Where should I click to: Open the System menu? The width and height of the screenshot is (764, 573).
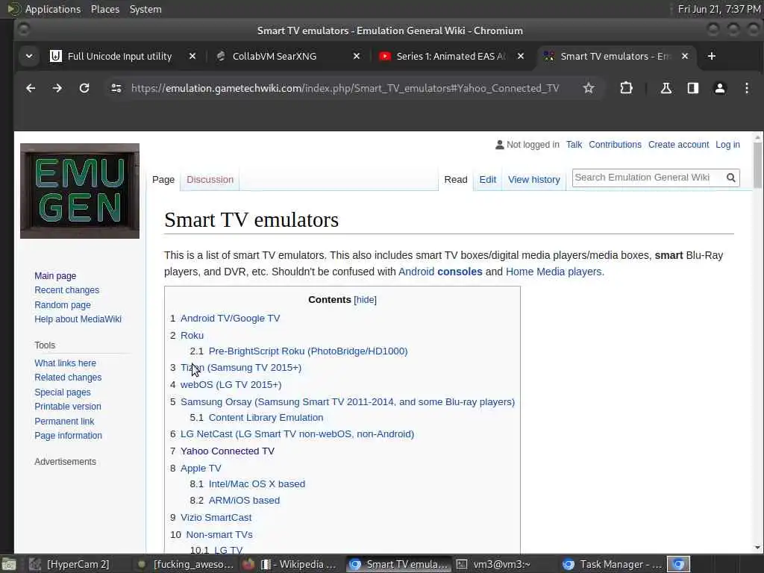(x=145, y=9)
